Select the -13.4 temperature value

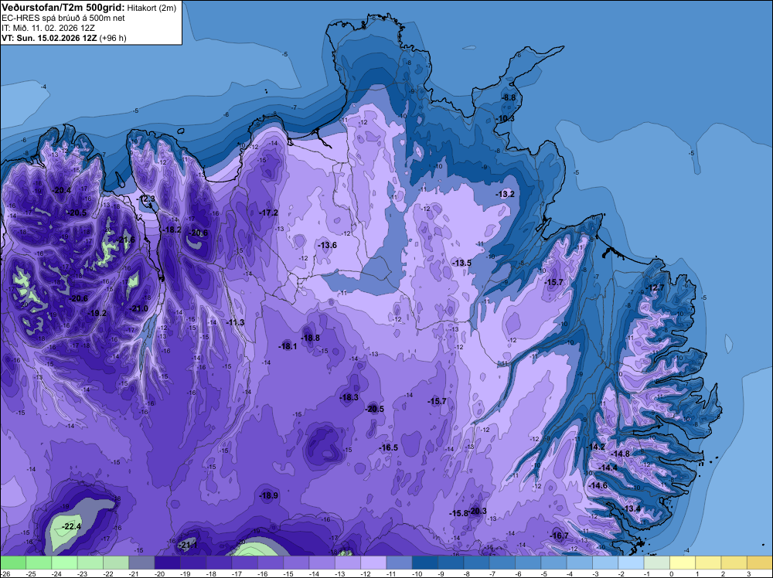632,508
